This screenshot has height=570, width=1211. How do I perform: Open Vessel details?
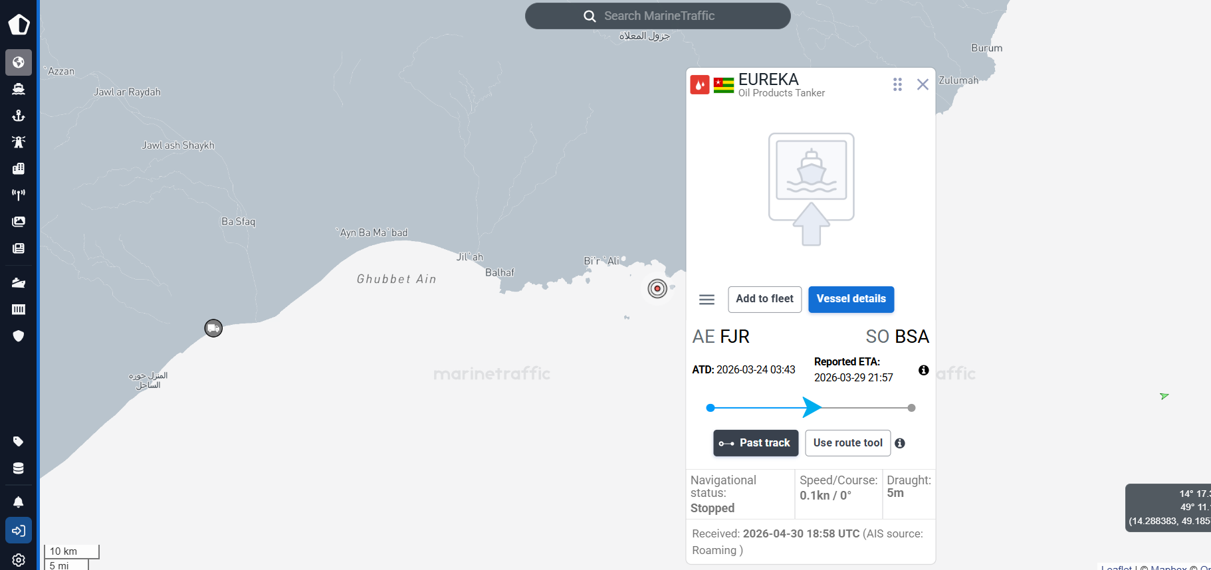pyautogui.click(x=851, y=299)
